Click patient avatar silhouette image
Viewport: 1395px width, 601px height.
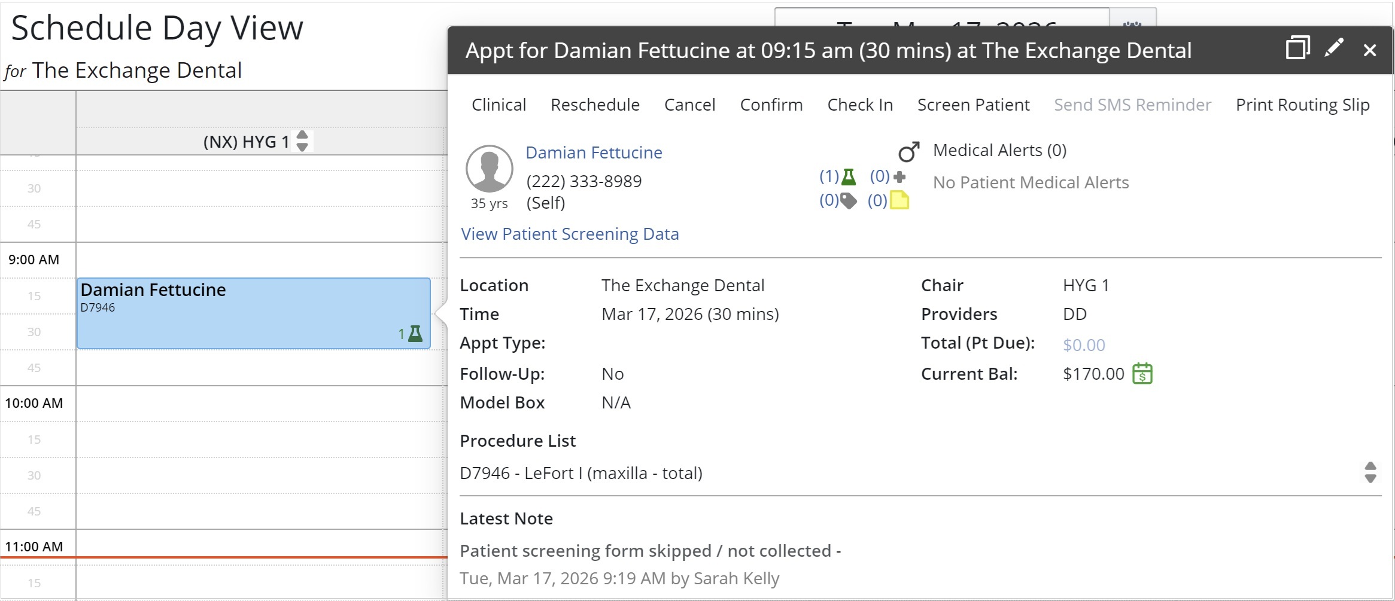pos(489,169)
